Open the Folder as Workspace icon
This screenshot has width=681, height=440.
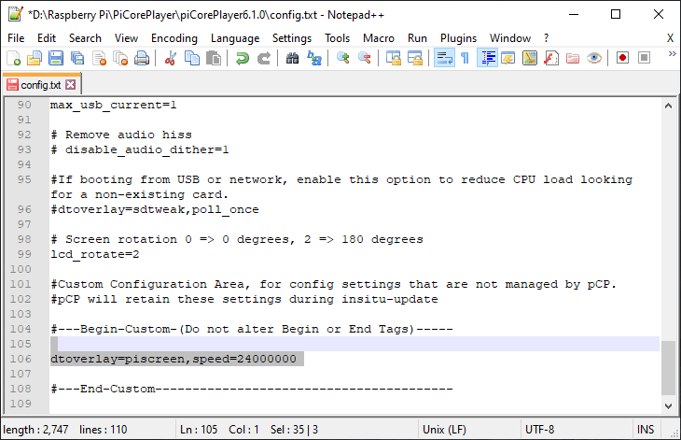pyautogui.click(x=573, y=58)
